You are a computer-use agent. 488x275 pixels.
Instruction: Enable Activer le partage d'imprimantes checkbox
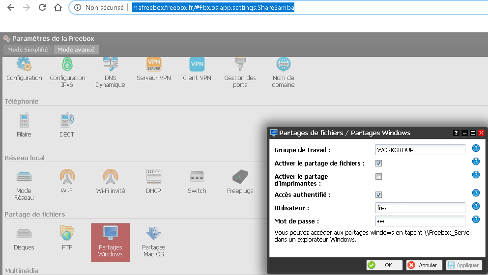pyautogui.click(x=378, y=177)
